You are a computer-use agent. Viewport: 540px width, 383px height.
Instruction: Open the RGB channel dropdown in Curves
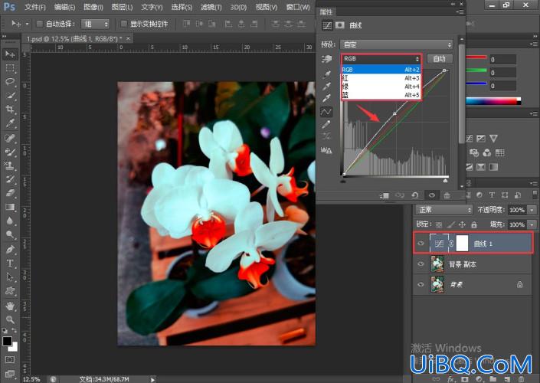pyautogui.click(x=381, y=59)
